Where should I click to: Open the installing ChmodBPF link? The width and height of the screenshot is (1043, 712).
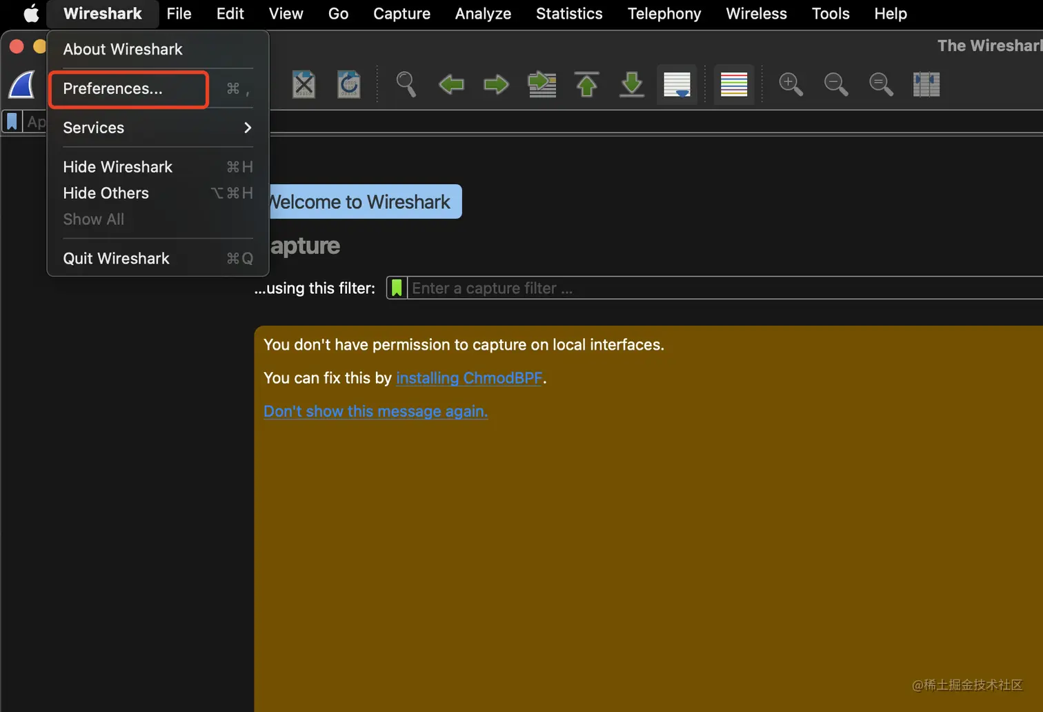pos(470,378)
